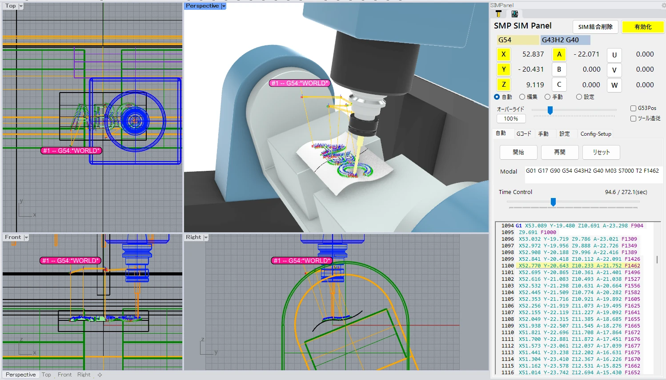Click the yellow A axis button

click(x=559, y=54)
